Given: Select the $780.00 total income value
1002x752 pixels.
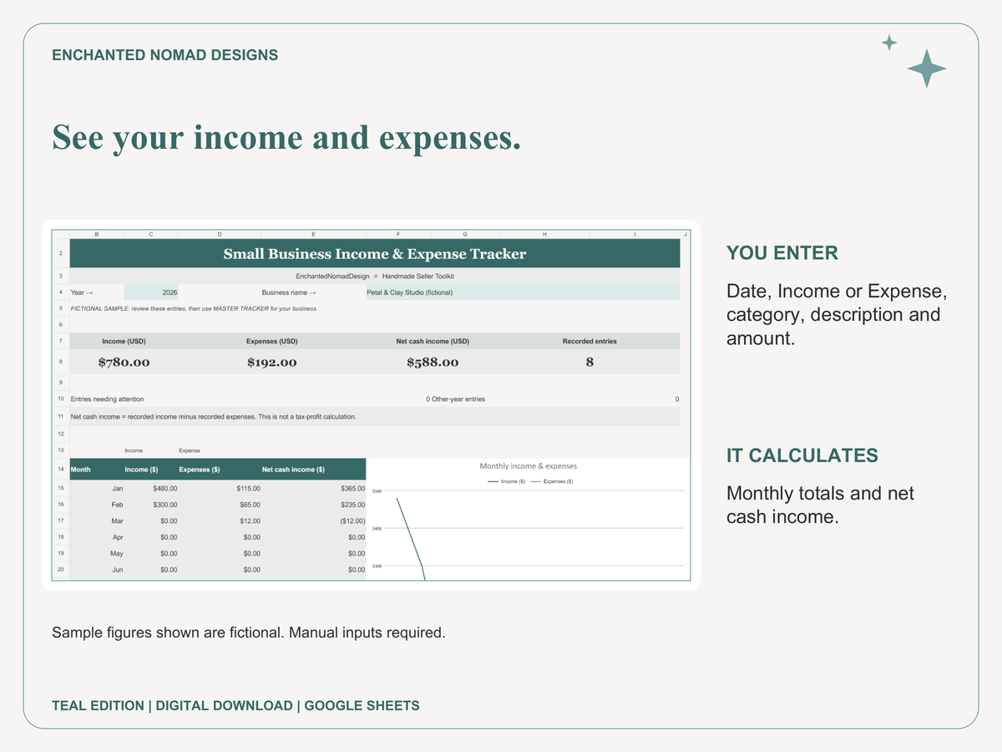Looking at the screenshot, I should pos(124,362).
